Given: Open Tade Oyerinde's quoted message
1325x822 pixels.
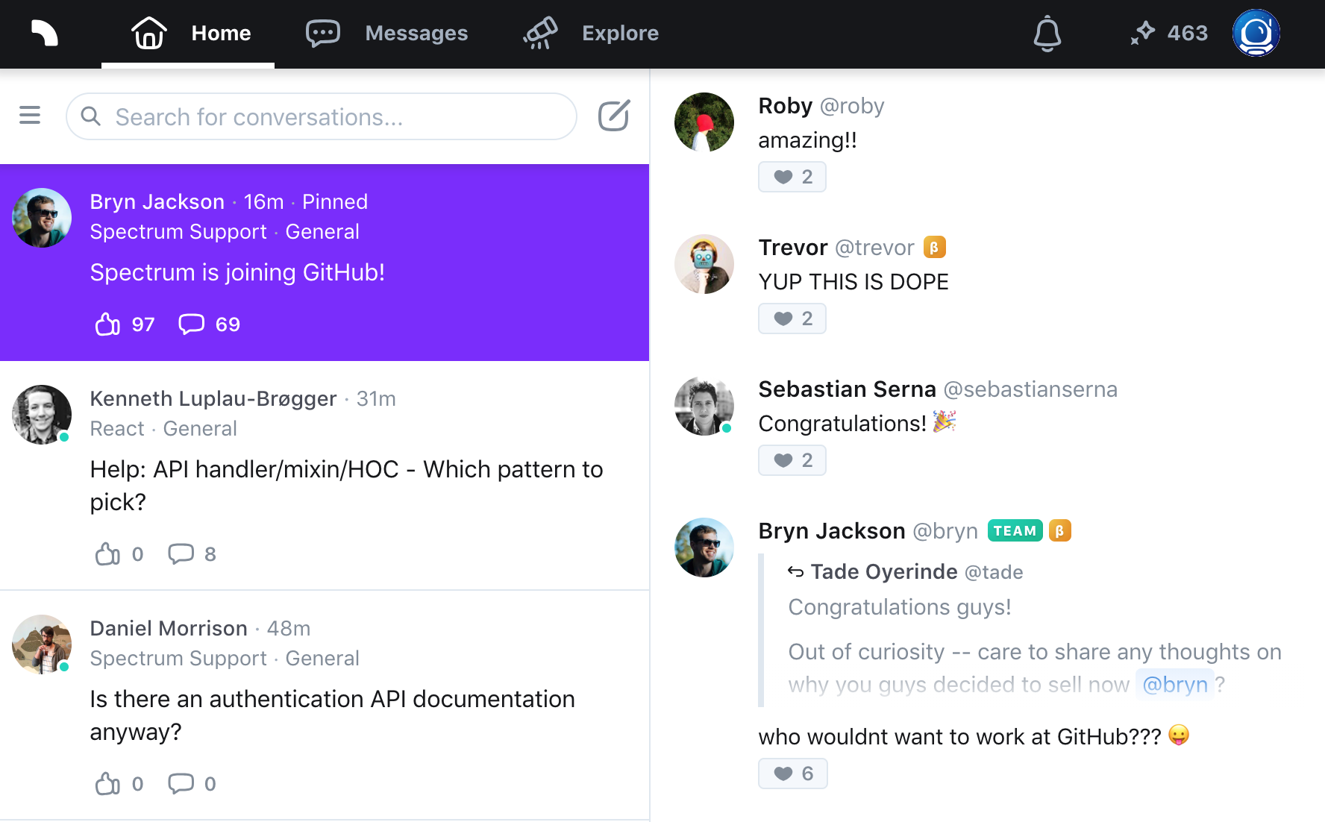Looking at the screenshot, I should (x=1022, y=630).
